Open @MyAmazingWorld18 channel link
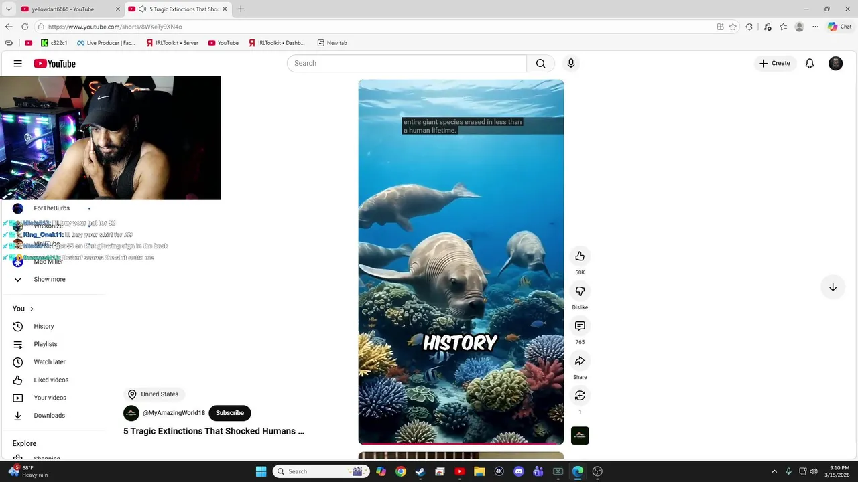 (x=174, y=413)
